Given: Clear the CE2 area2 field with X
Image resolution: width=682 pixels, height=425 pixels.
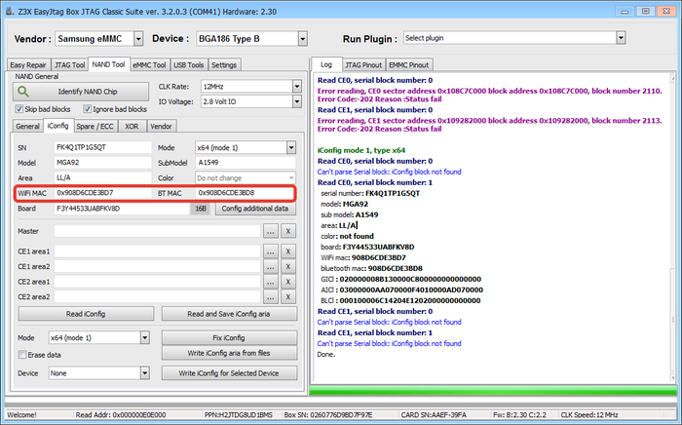Looking at the screenshot, I should (x=288, y=297).
